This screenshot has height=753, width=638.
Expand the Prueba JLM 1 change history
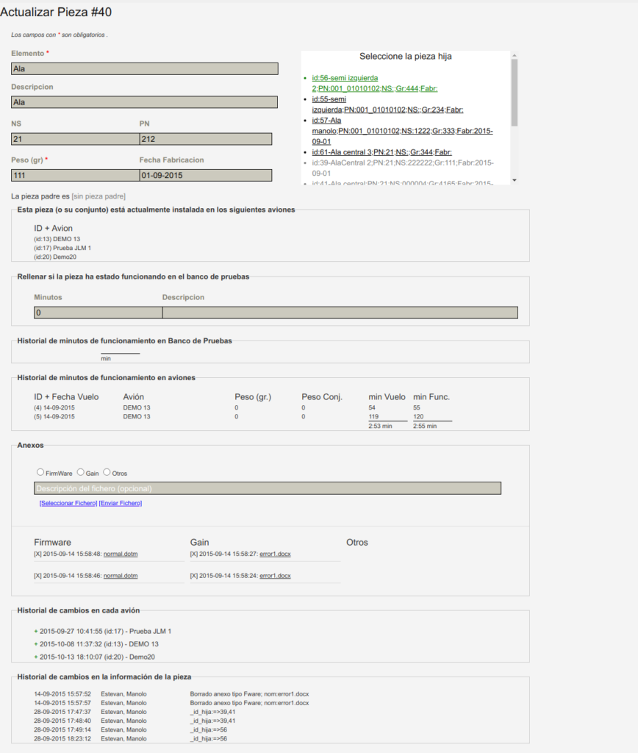tap(35, 631)
